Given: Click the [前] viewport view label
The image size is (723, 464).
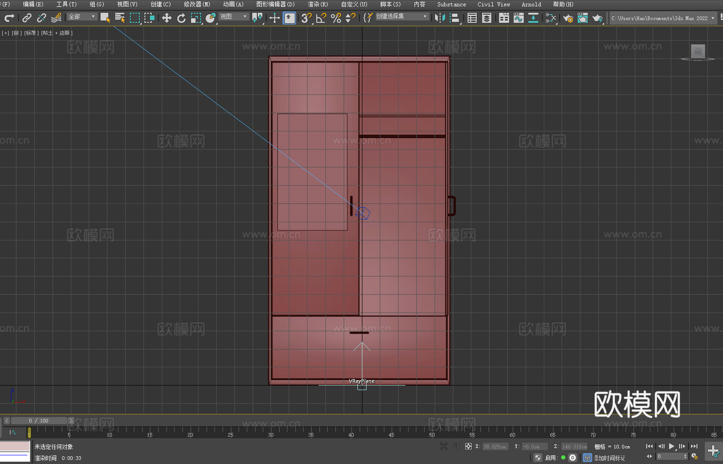Looking at the screenshot, I should click(x=17, y=33).
